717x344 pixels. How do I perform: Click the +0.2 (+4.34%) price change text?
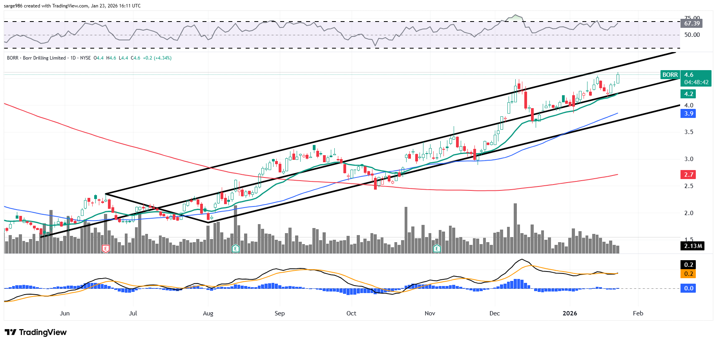click(157, 58)
